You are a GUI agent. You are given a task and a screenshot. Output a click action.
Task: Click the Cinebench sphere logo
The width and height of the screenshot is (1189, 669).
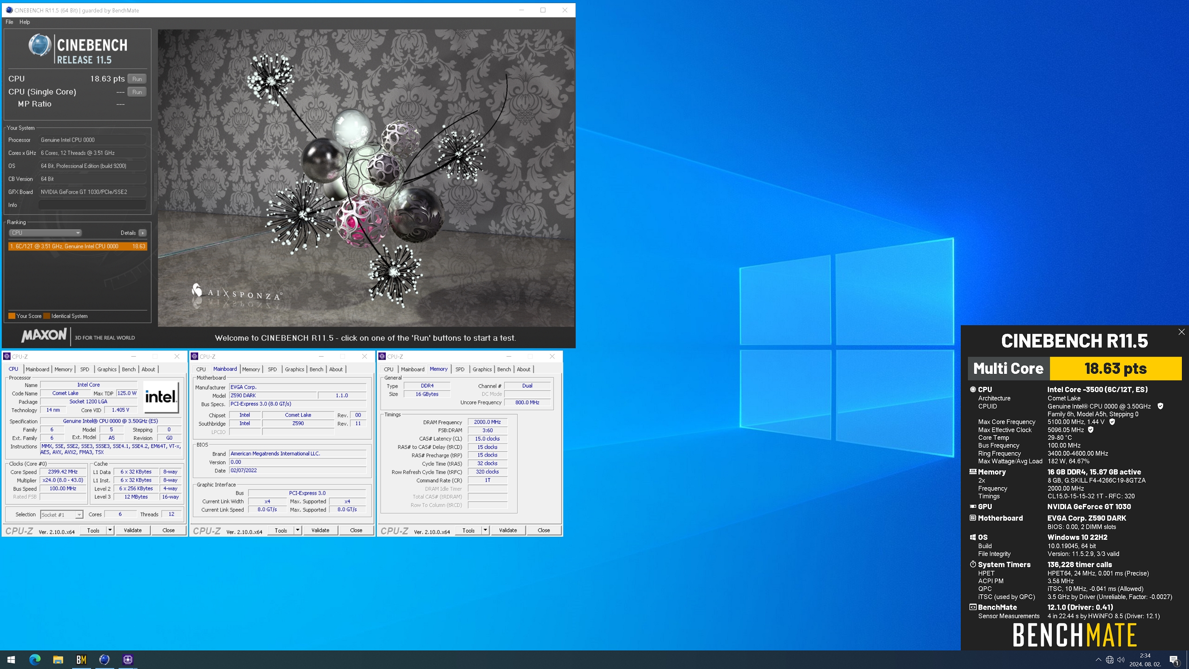pyautogui.click(x=39, y=45)
